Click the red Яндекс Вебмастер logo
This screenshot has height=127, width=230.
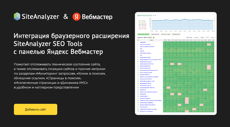click(x=76, y=17)
